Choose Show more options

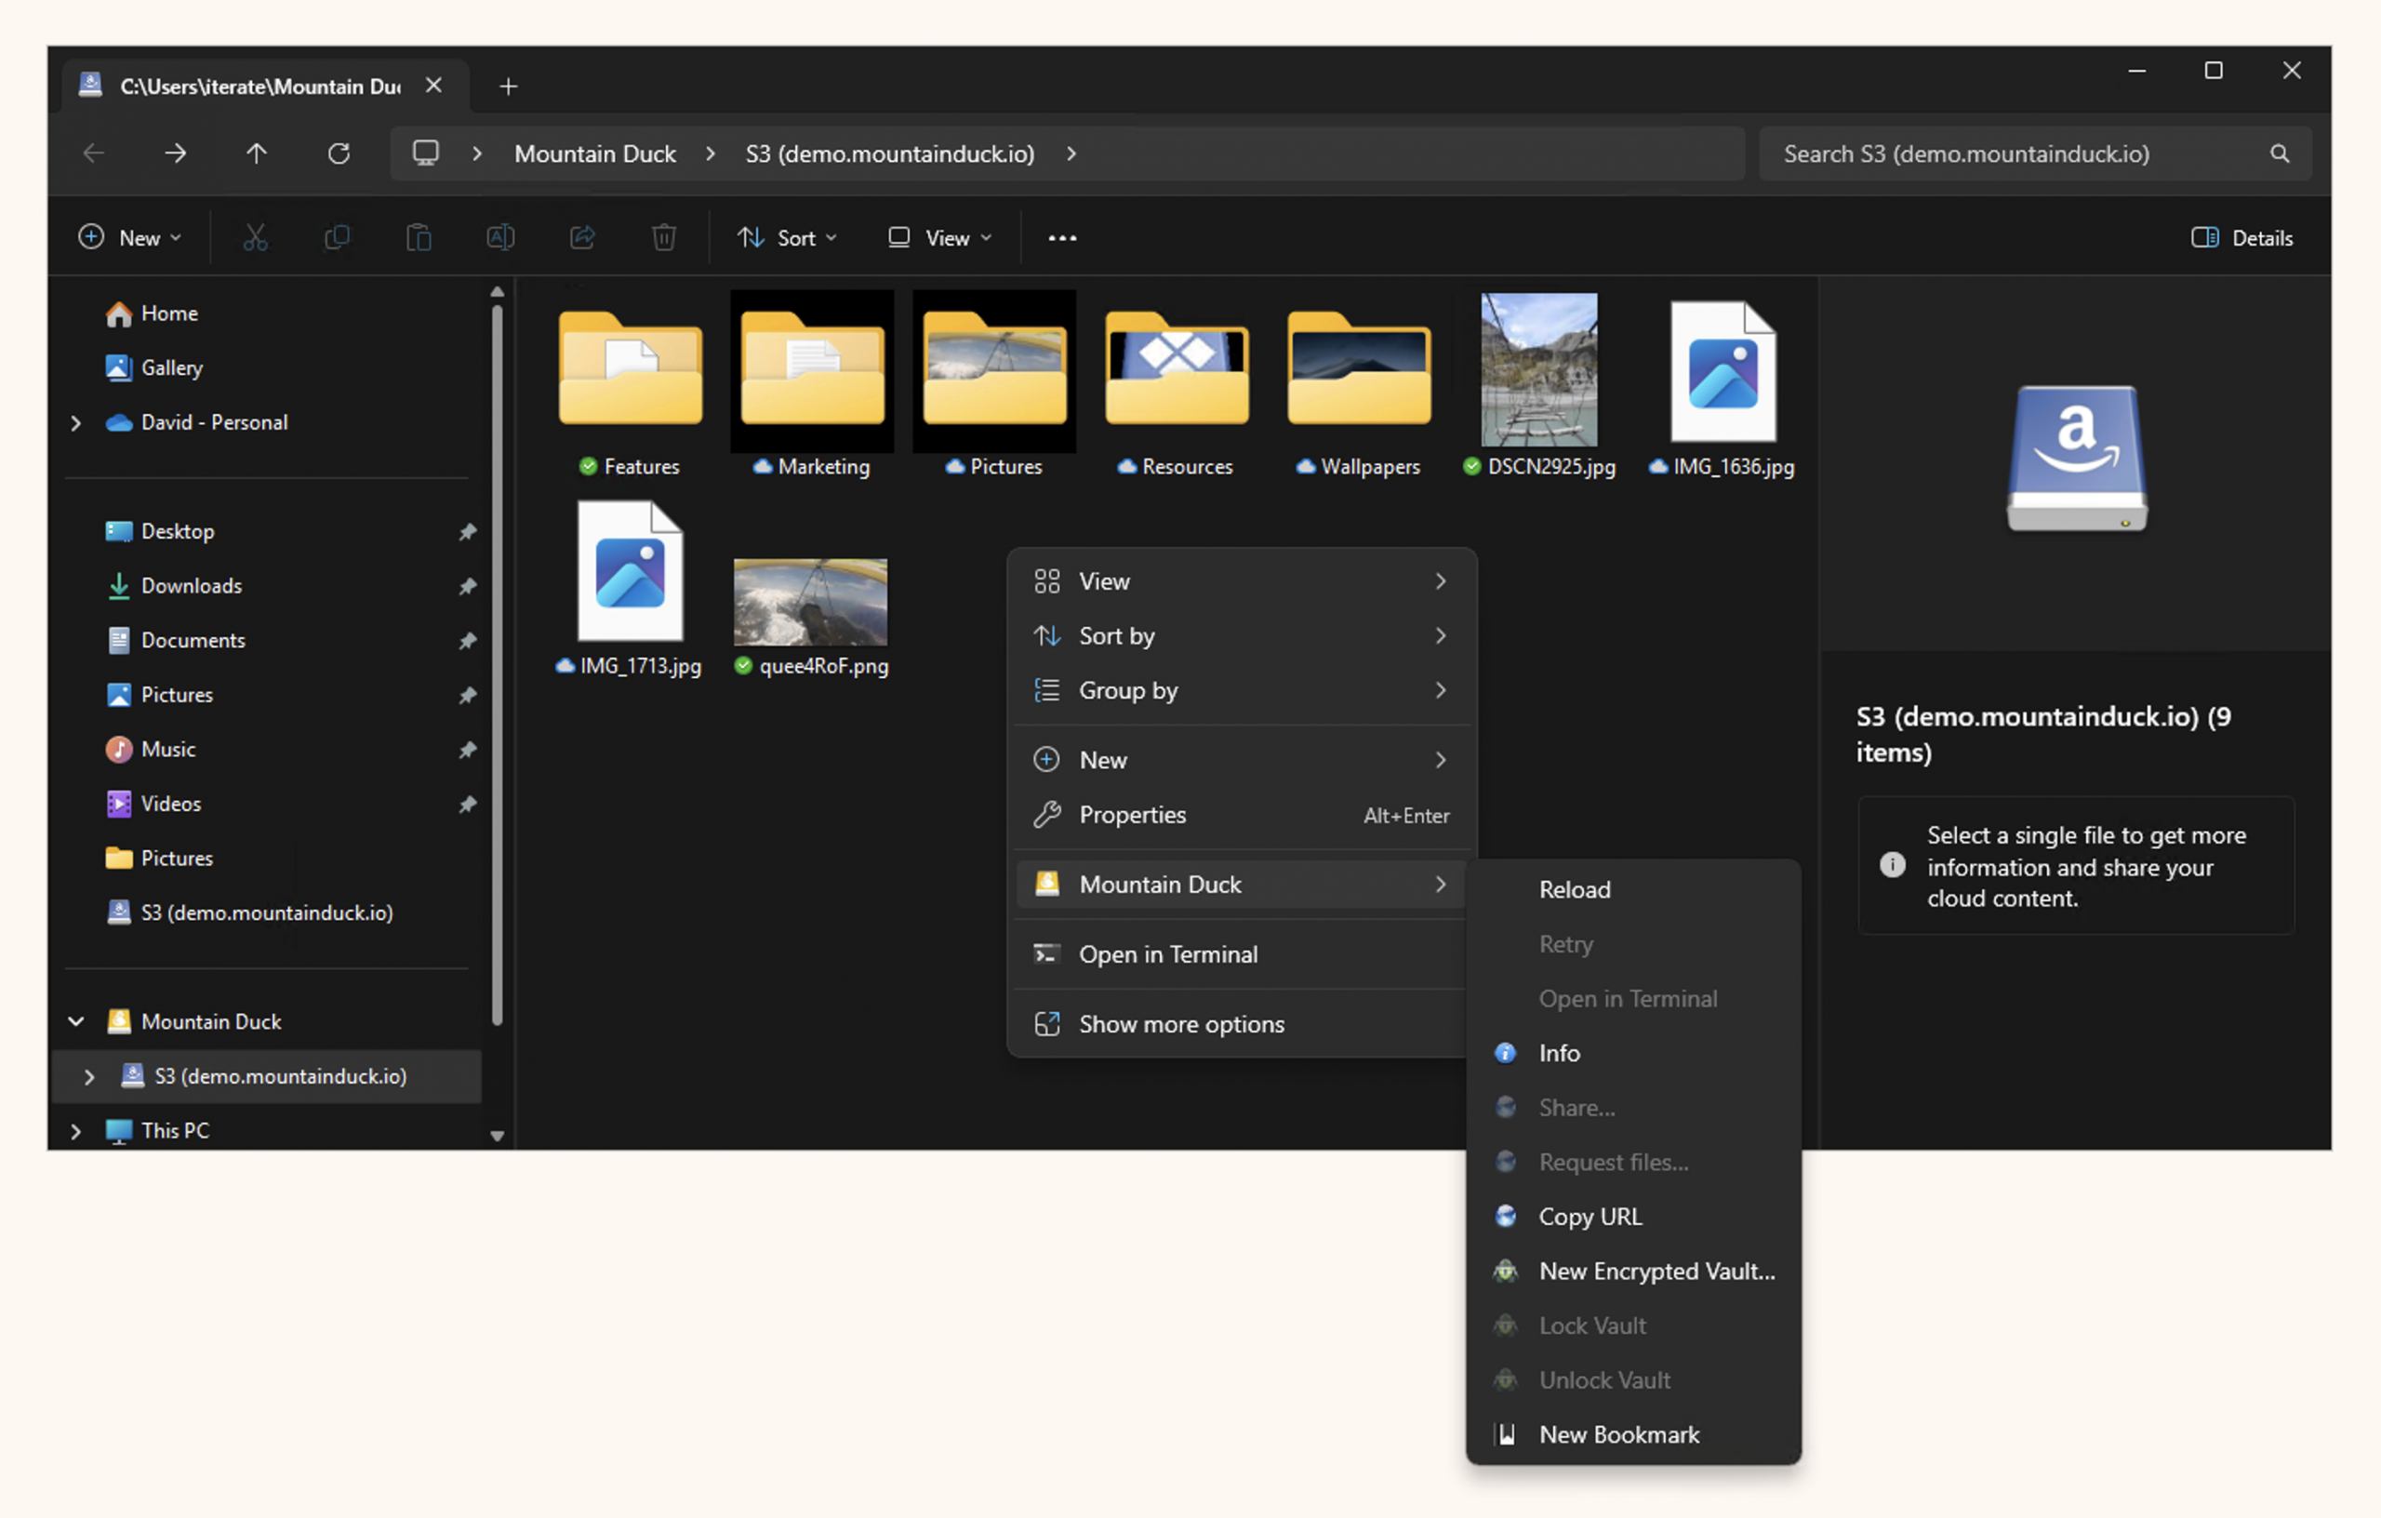(x=1242, y=1022)
